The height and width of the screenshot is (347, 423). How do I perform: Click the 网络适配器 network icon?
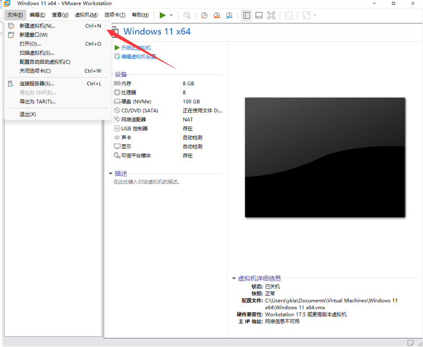click(117, 119)
